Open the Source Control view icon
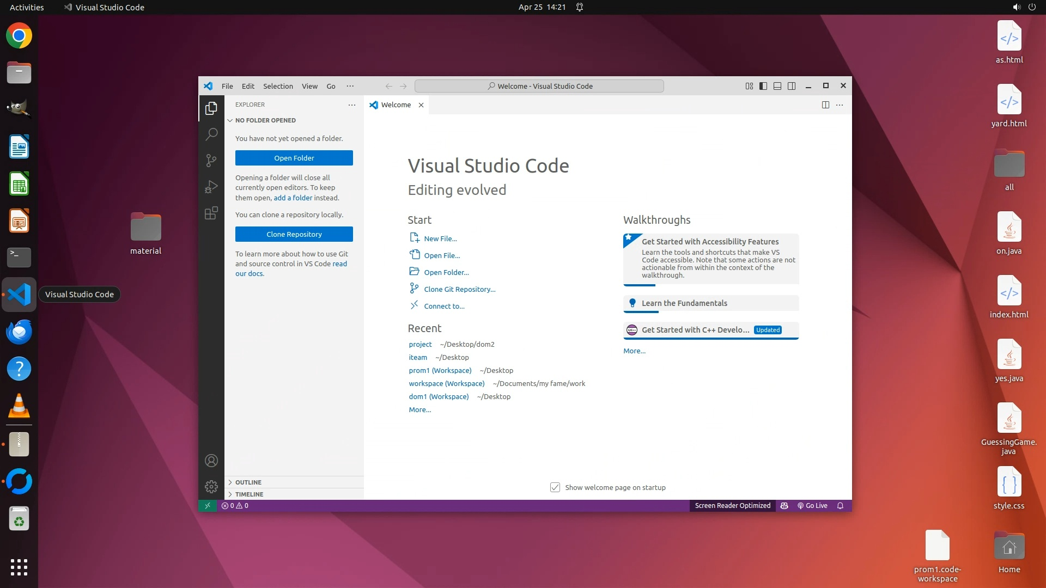This screenshot has width=1046, height=588. (211, 160)
